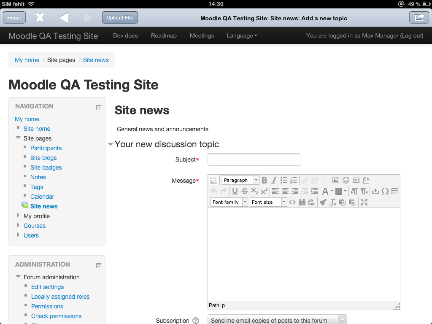The width and height of the screenshot is (432, 324).
Task: Go back with browser back arrow
Action: (x=64, y=17)
